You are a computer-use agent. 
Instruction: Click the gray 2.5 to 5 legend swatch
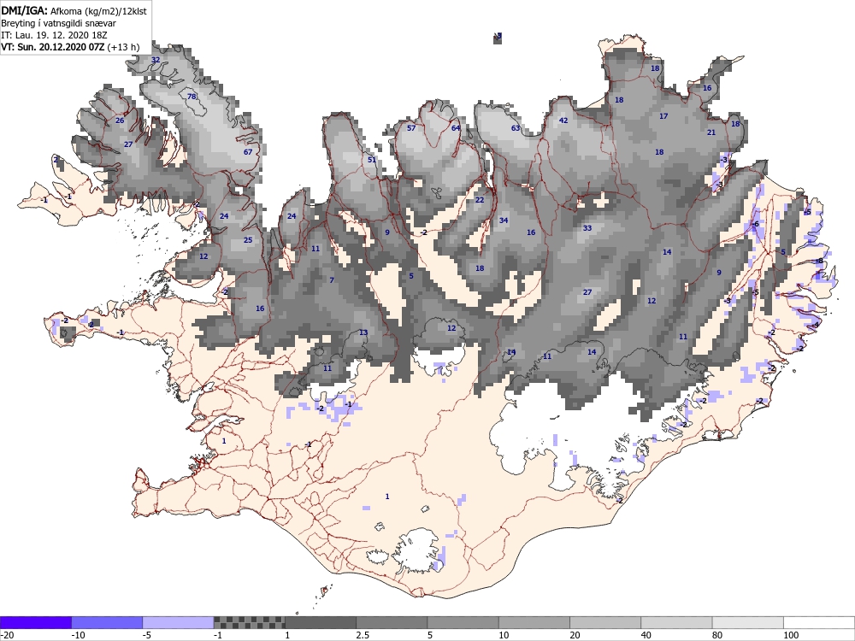coord(392,622)
